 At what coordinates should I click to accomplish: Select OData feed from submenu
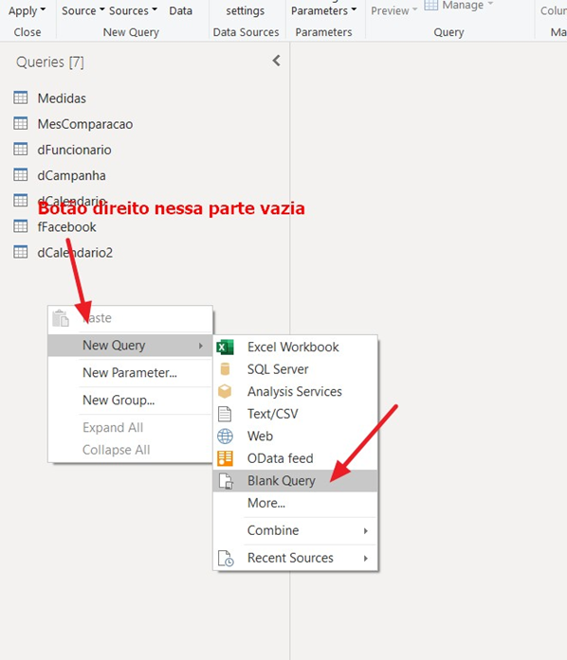(295, 458)
